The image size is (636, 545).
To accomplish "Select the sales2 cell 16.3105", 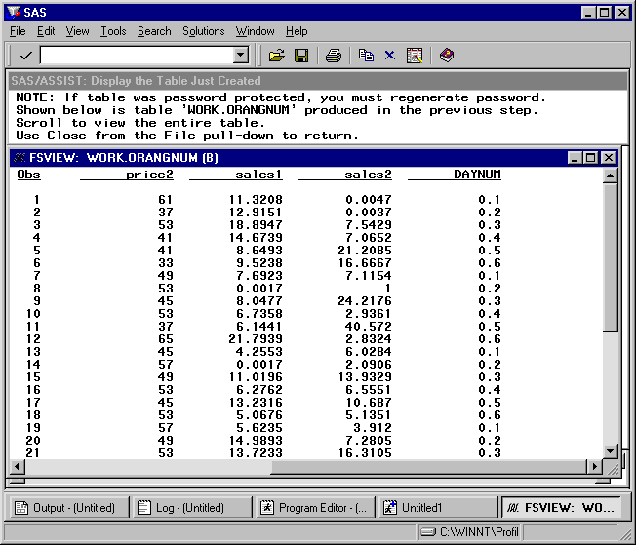I will [365, 452].
